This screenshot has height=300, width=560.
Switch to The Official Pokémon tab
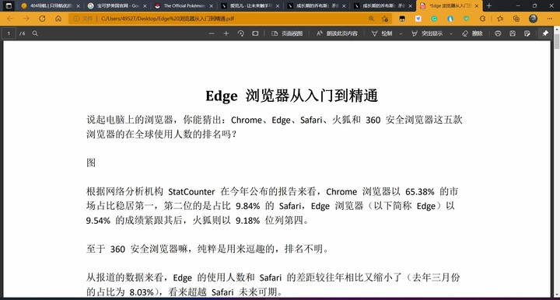pyautogui.click(x=184, y=5)
